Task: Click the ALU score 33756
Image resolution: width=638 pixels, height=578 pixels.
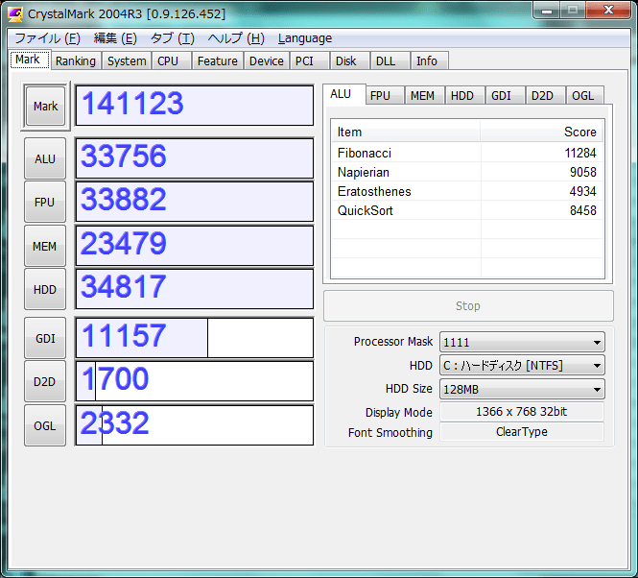Action: pos(195,158)
